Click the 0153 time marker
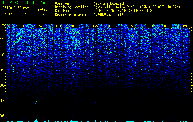This screenshot has height=122, width=193. [57, 26]
